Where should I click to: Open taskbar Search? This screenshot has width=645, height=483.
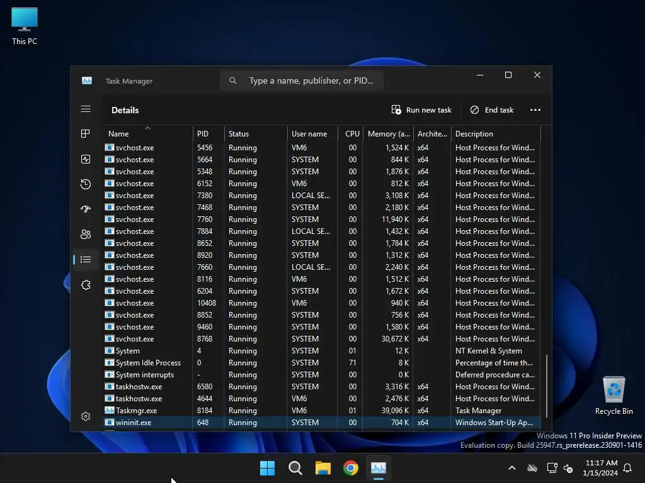295,468
